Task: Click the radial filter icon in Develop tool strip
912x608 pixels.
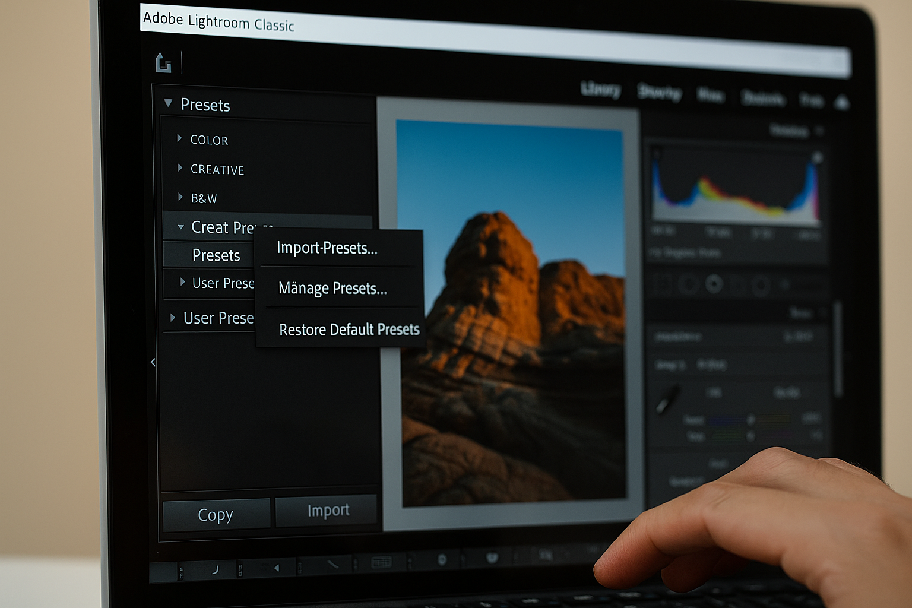Action: [x=761, y=284]
